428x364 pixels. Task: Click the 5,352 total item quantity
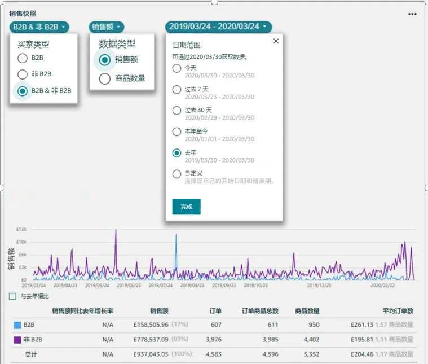311,354
